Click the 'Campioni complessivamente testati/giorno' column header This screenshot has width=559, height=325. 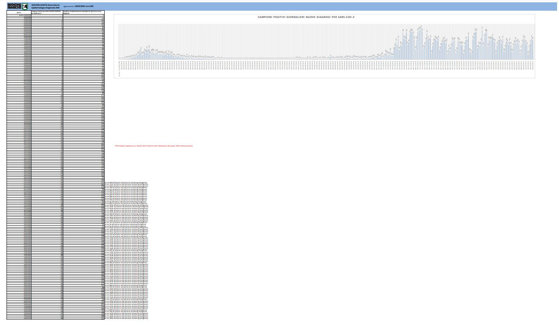(x=84, y=12)
